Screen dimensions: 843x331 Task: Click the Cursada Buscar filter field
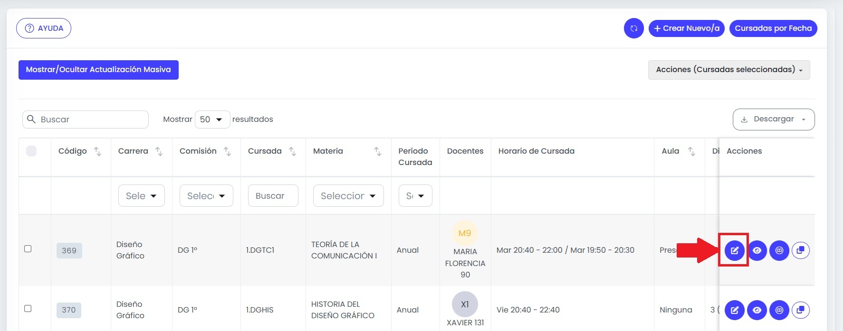[273, 196]
